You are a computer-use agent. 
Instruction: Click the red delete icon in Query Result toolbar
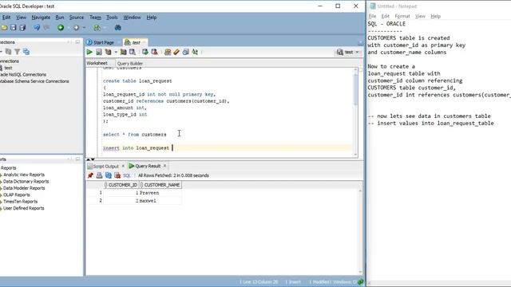tap(117, 175)
